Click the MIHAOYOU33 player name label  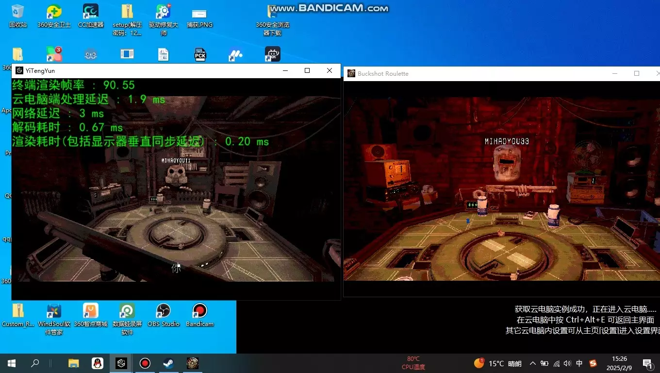point(507,141)
